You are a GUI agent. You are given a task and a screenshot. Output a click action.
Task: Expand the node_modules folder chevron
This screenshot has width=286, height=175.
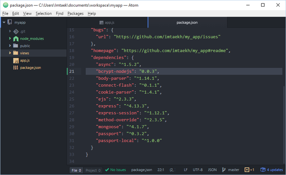(x=10, y=39)
